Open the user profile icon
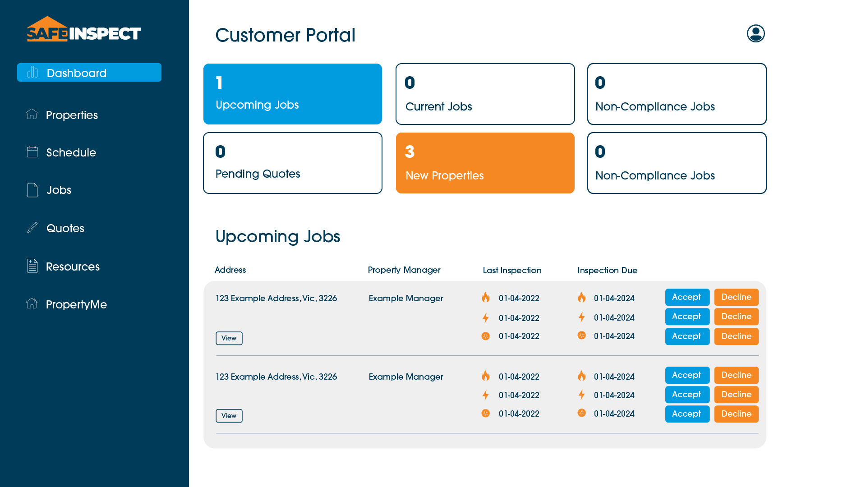Image resolution: width=866 pixels, height=487 pixels. coord(755,33)
